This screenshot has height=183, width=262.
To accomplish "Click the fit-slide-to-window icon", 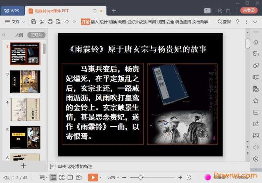I will (x=189, y=177).
